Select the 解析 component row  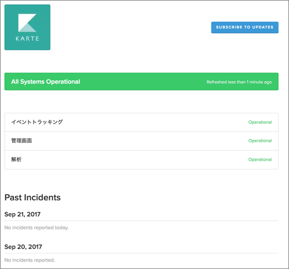pyautogui.click(x=142, y=160)
